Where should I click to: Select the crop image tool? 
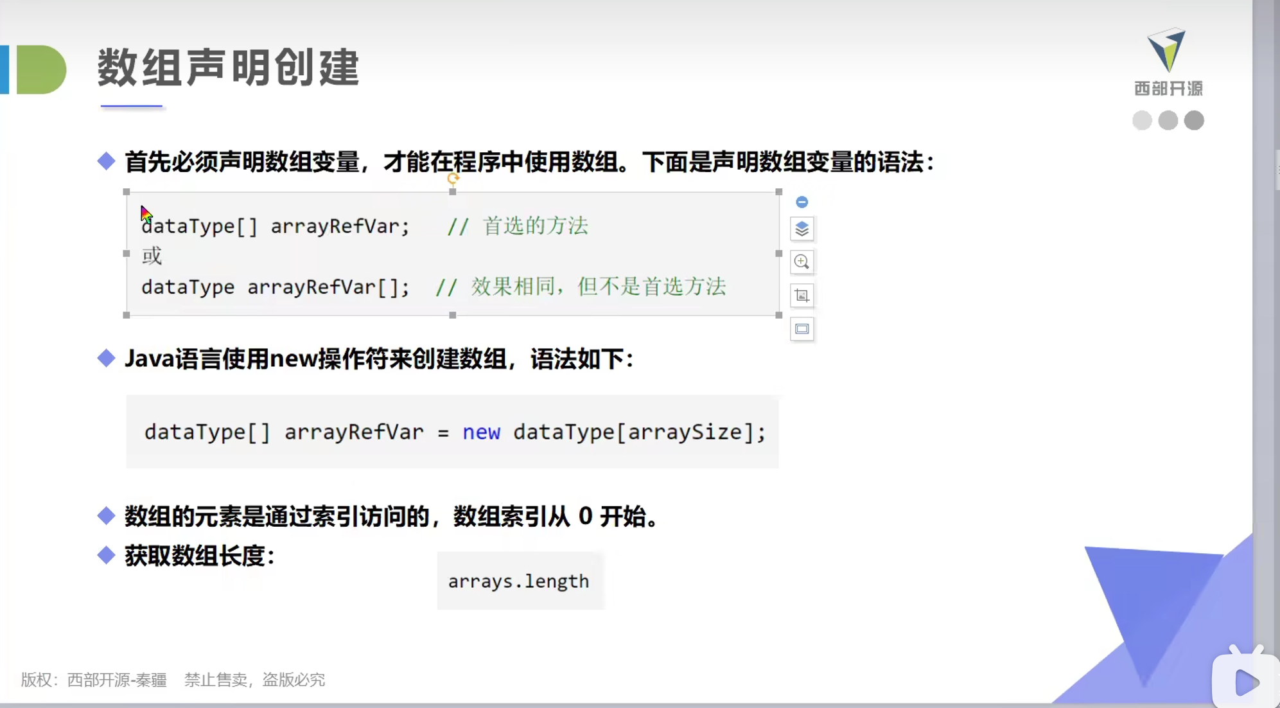(802, 296)
